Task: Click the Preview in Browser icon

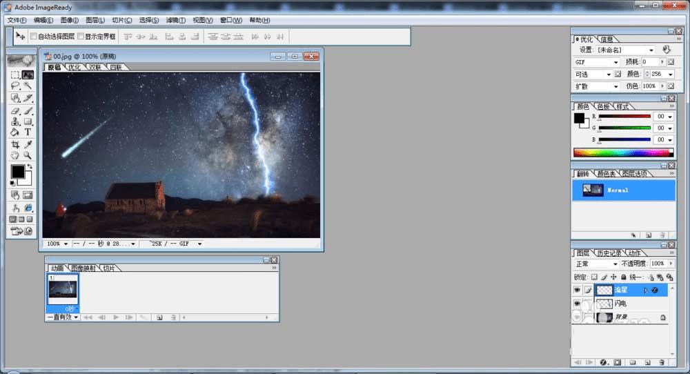Action: point(28,208)
